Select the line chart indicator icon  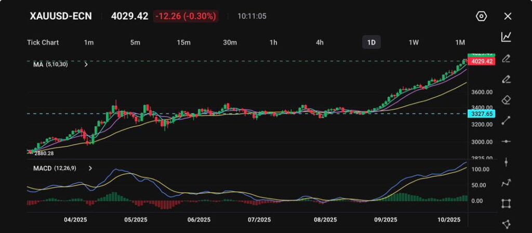tap(506, 37)
